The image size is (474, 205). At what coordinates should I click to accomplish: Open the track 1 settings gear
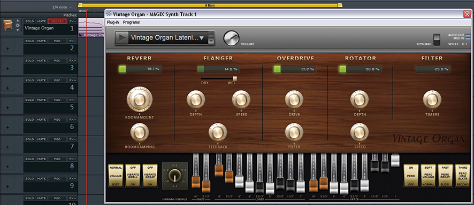(18, 25)
